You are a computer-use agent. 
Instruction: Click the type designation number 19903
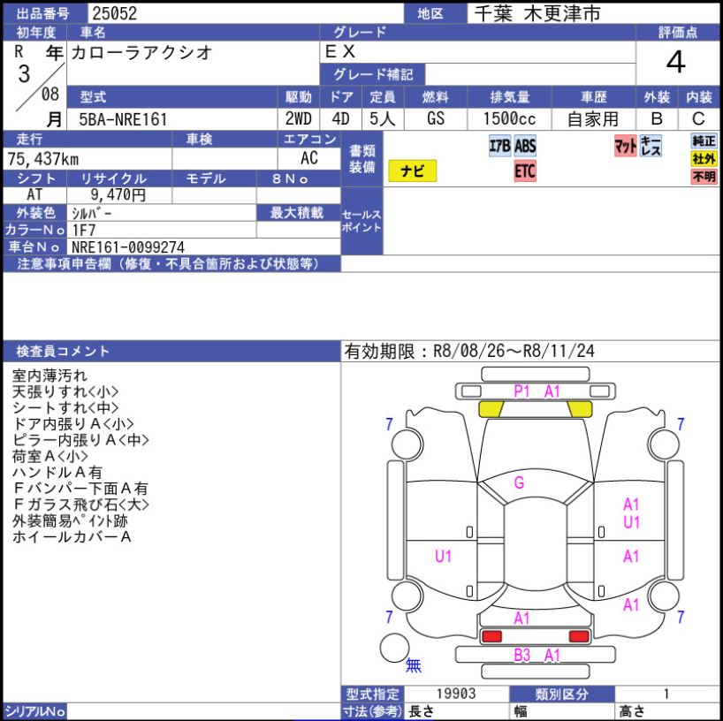tap(455, 694)
